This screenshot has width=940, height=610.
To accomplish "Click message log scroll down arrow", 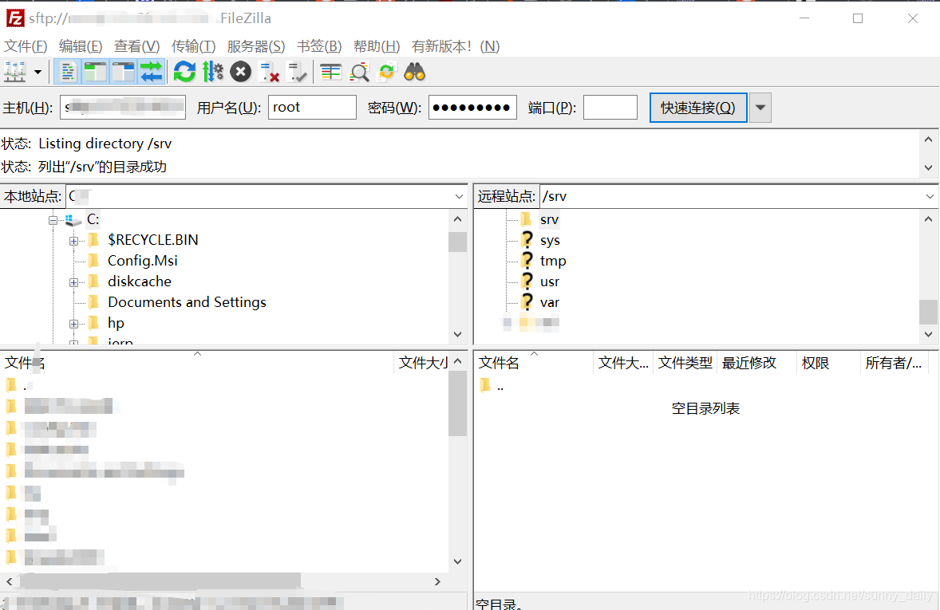I will tap(928, 167).
